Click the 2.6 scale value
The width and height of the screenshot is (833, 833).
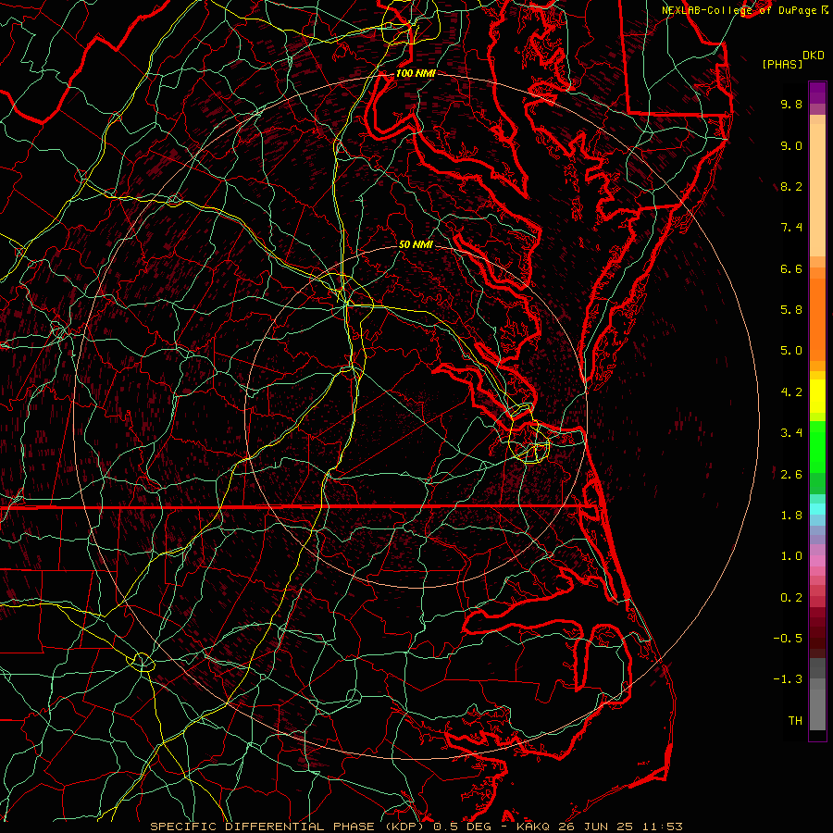coord(791,475)
